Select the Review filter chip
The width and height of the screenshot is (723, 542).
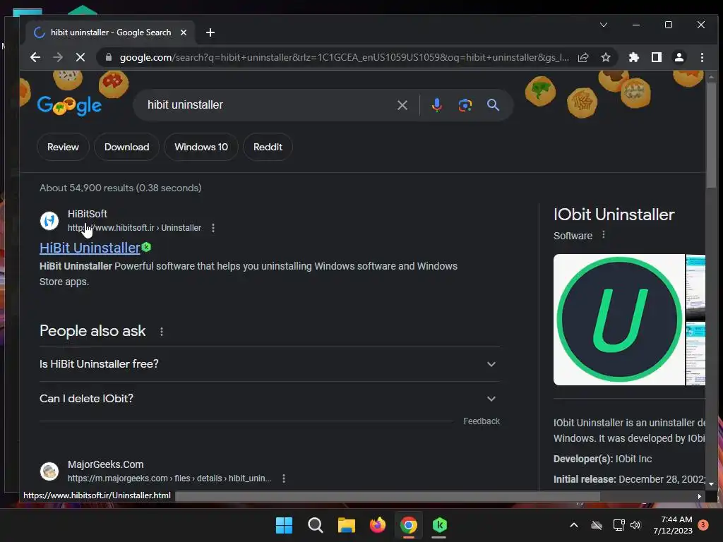pos(63,147)
